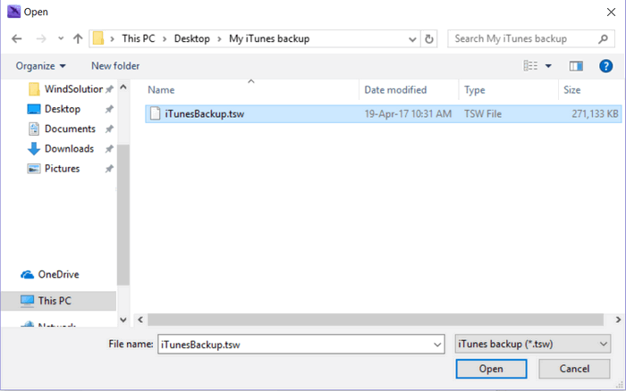Select Desktop in the address breadcrumb
This screenshot has height=391, width=626.
point(192,38)
